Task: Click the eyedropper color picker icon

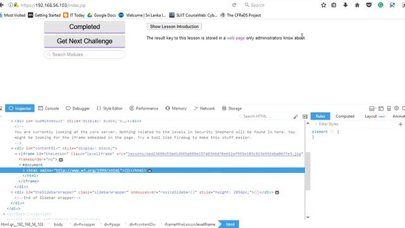Action: pos(296,117)
